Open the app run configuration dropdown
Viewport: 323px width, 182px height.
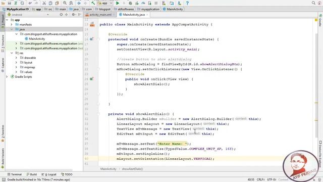click(x=105, y=3)
